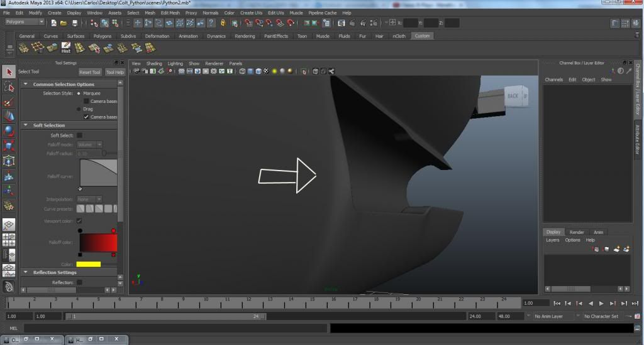The height and width of the screenshot is (345, 644).
Task: Click the lock selection padlock icon
Action: tap(222, 23)
